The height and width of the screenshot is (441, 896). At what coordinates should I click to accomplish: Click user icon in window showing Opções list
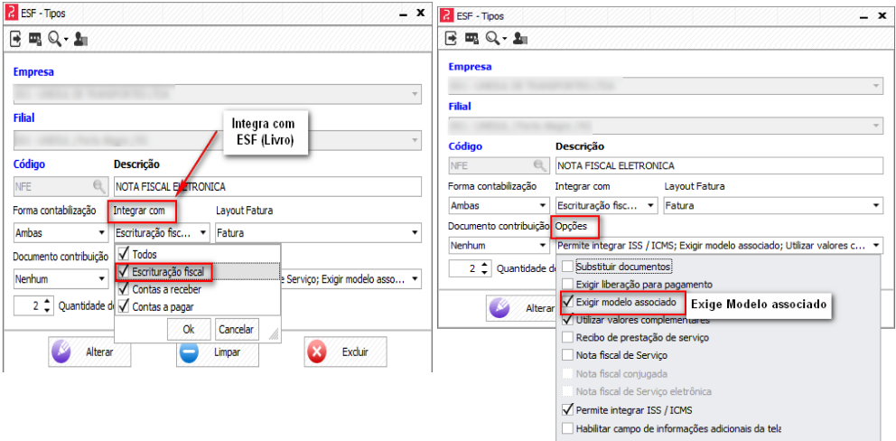point(519,38)
